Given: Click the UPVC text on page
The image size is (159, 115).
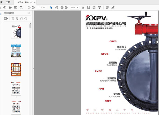Looking at the screenshot, I should pyautogui.click(x=105, y=54).
